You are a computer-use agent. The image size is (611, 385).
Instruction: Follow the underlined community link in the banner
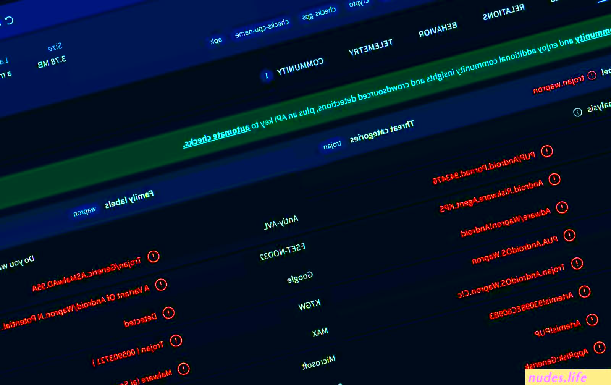click(x=593, y=35)
